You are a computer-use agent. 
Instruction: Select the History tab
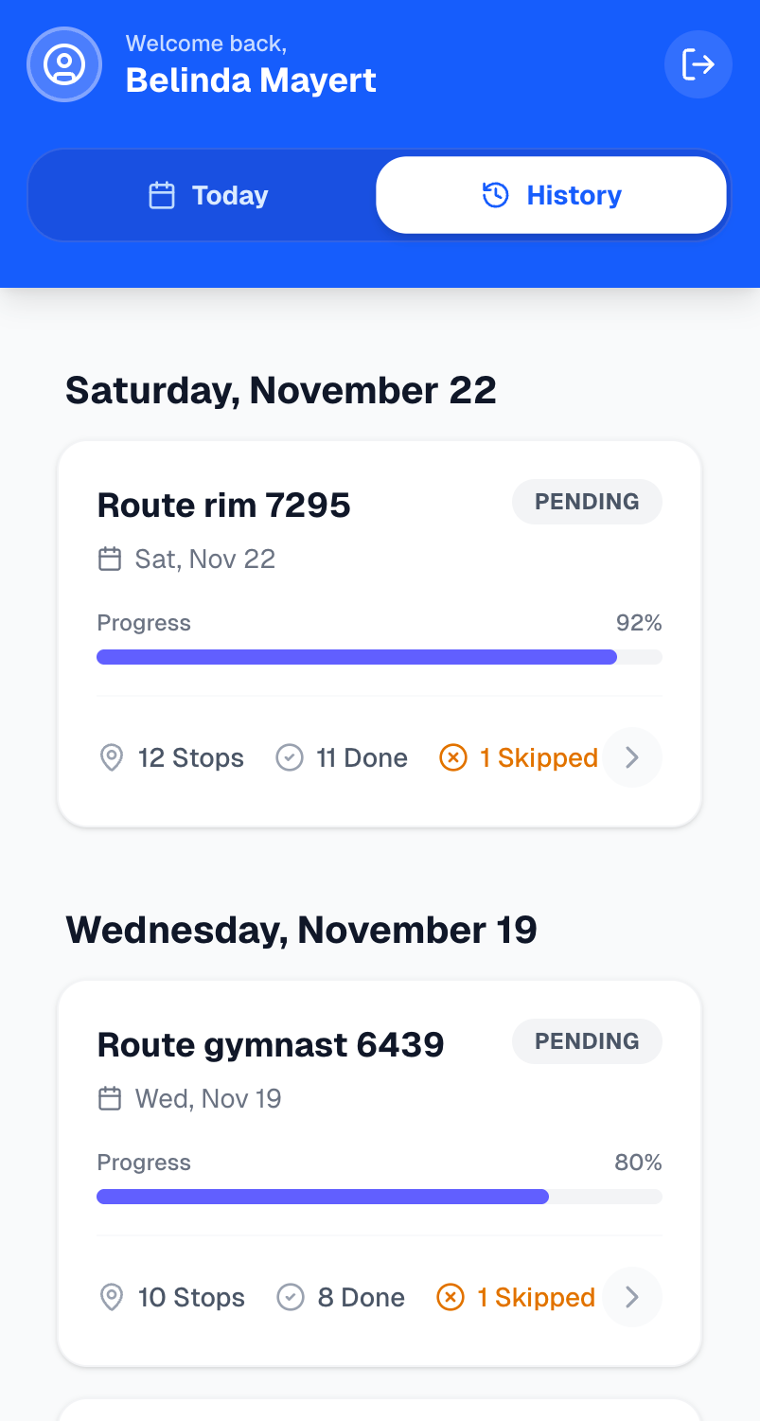(x=552, y=195)
